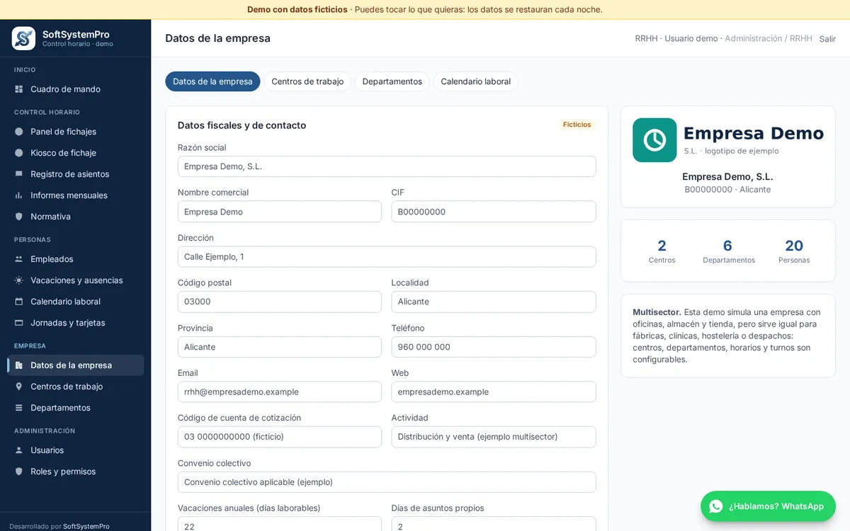Screen dimensions: 850x531
Task: Click the Kiosco de fichaje circle icon
Action: coord(19,153)
